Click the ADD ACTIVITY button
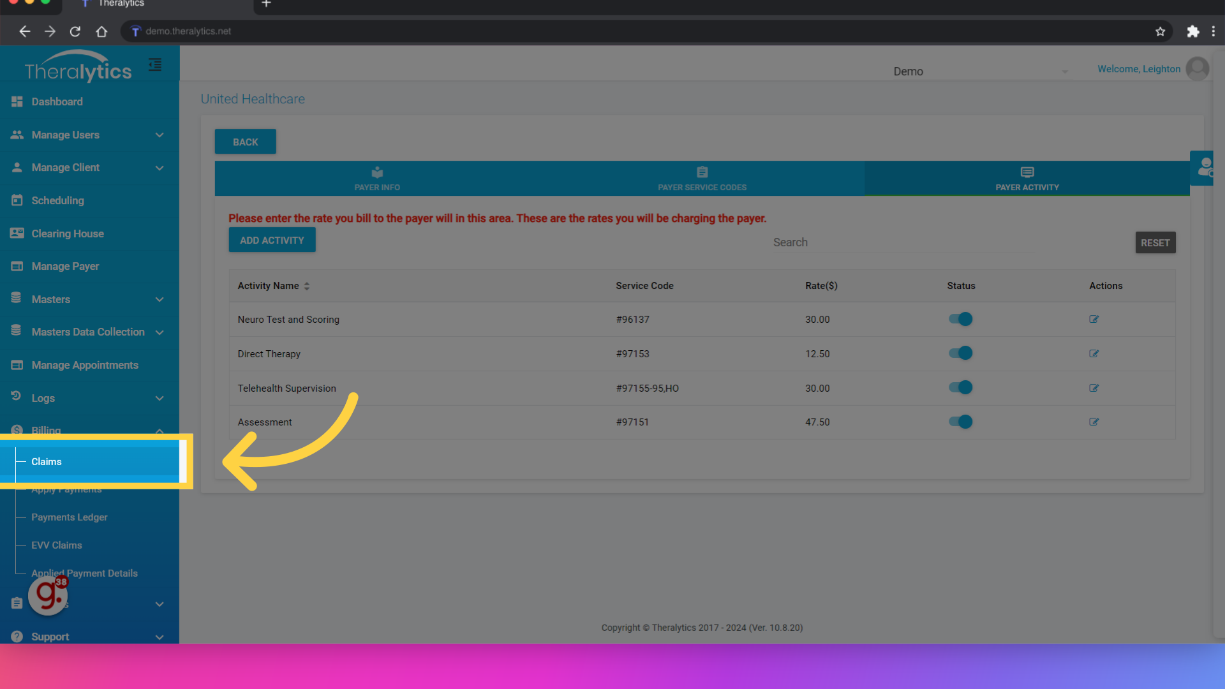 (272, 240)
